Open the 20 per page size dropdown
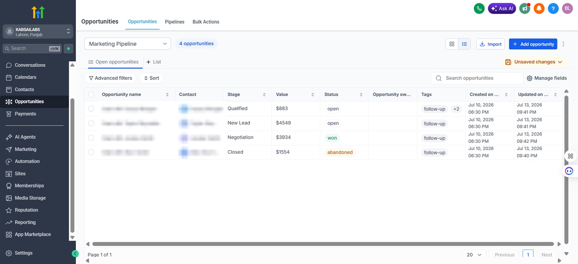This screenshot has height=264, width=578. [x=474, y=255]
